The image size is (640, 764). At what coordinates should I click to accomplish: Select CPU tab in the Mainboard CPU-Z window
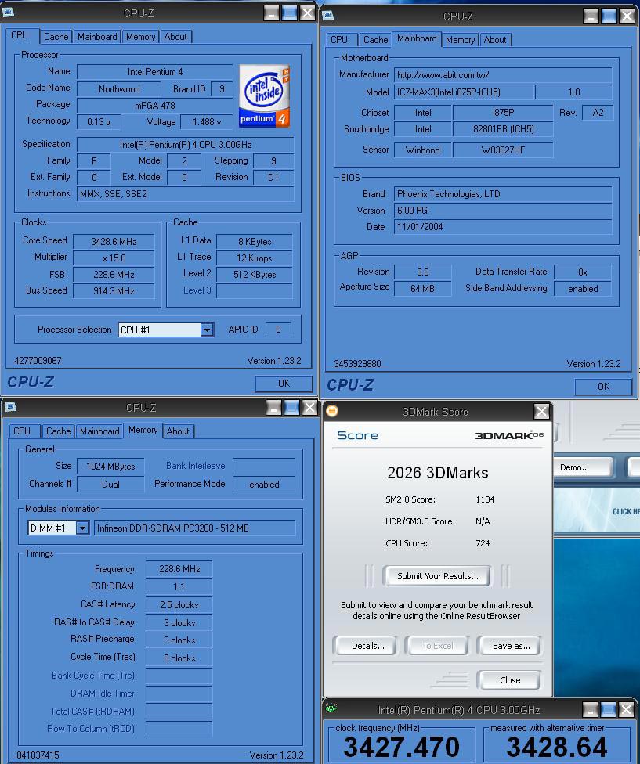(x=339, y=39)
